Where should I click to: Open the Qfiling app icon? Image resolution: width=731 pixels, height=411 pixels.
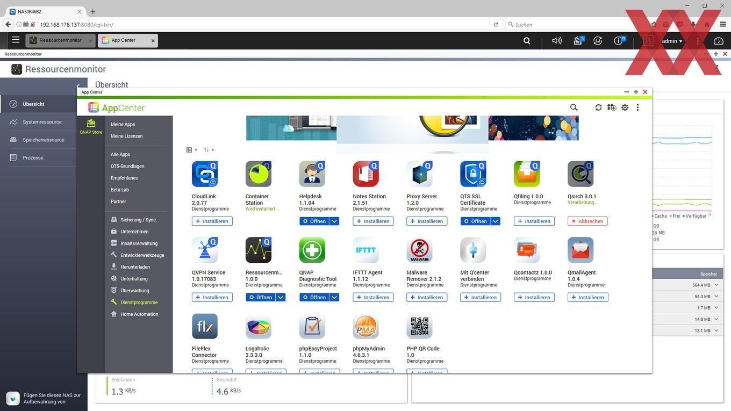click(x=527, y=174)
